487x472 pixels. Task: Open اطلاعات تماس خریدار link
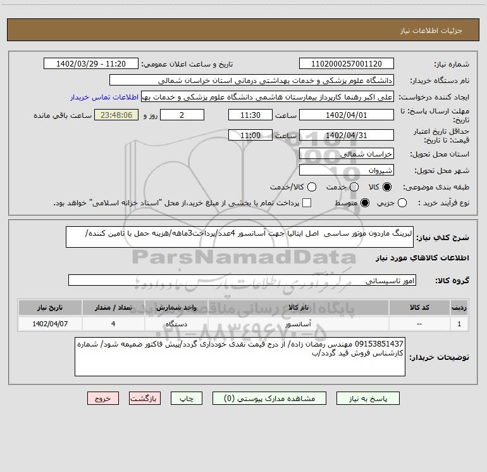click(x=104, y=97)
